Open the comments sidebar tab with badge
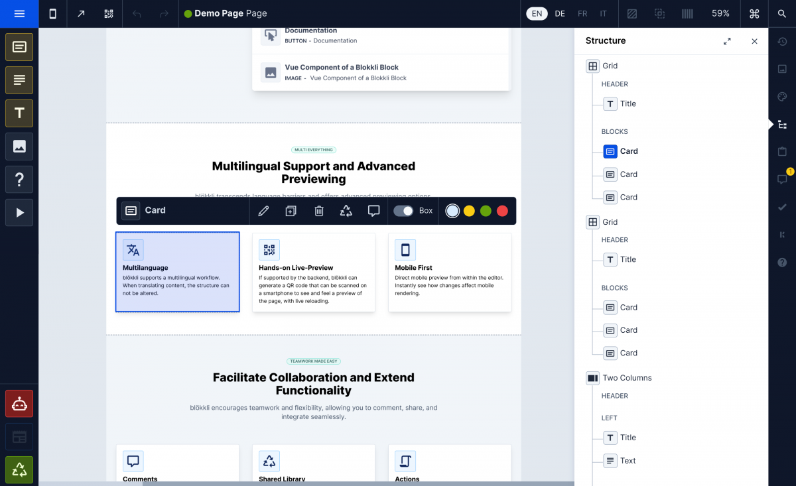The image size is (796, 486). tap(782, 179)
